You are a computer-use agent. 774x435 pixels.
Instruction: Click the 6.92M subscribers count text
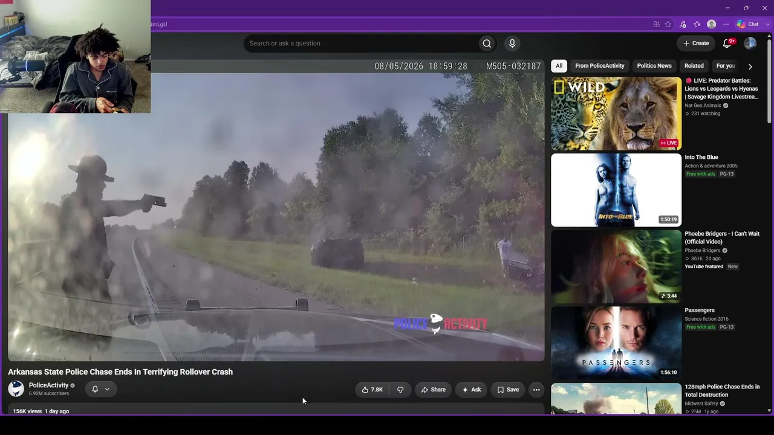(x=49, y=394)
